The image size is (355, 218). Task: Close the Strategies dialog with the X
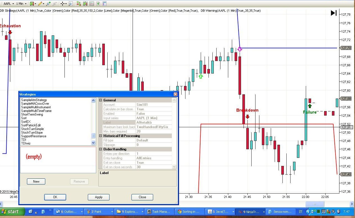pyautogui.click(x=175, y=94)
